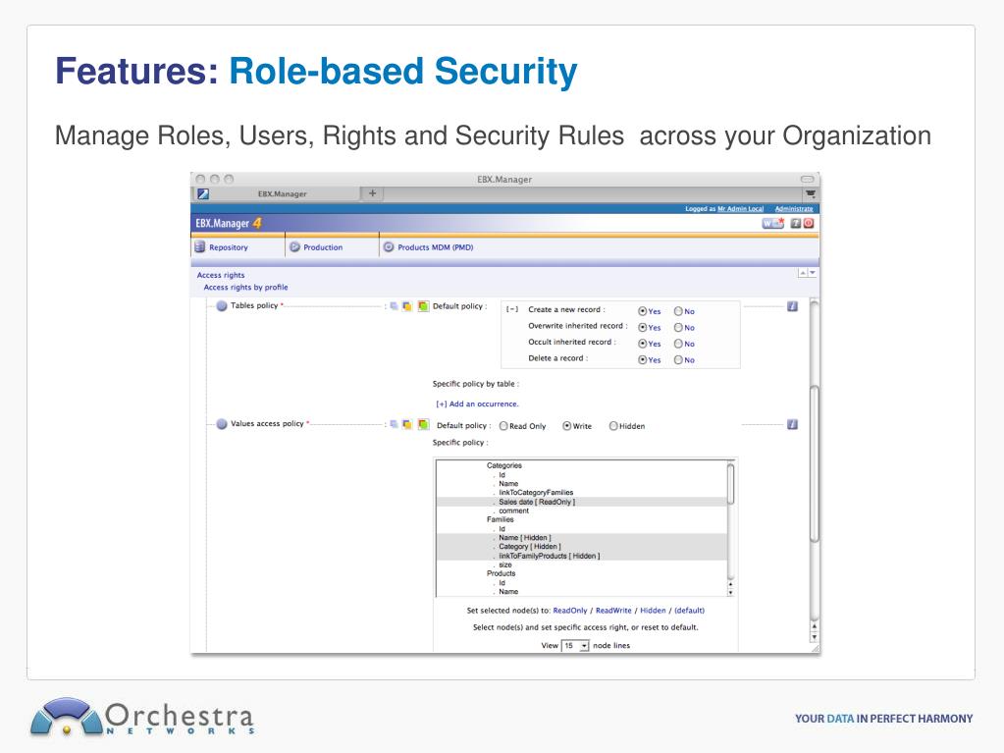Click the help icon in EBX header

point(795,223)
